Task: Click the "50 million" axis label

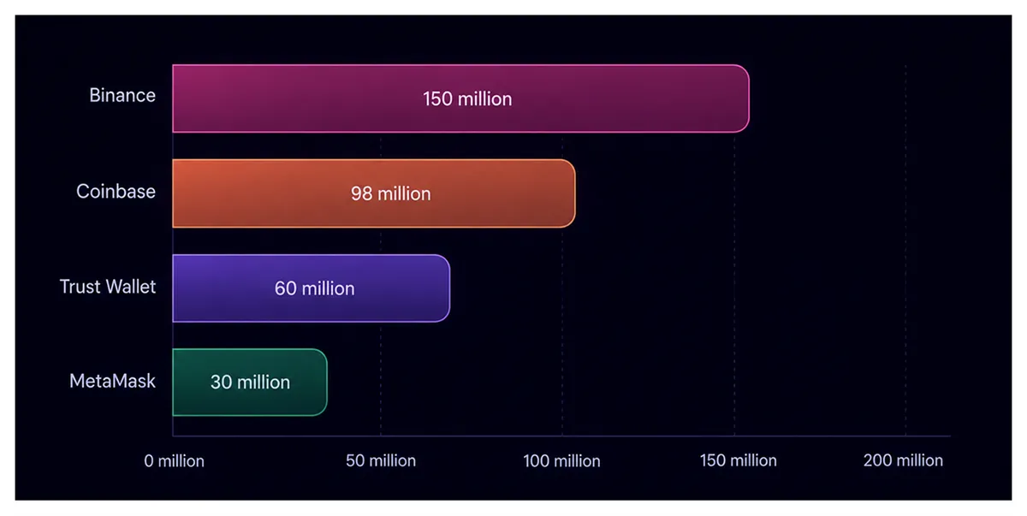Action: pyautogui.click(x=381, y=460)
